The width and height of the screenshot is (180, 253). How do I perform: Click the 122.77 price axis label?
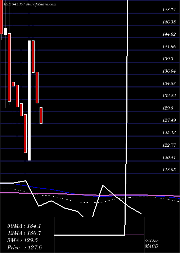coord(169,145)
